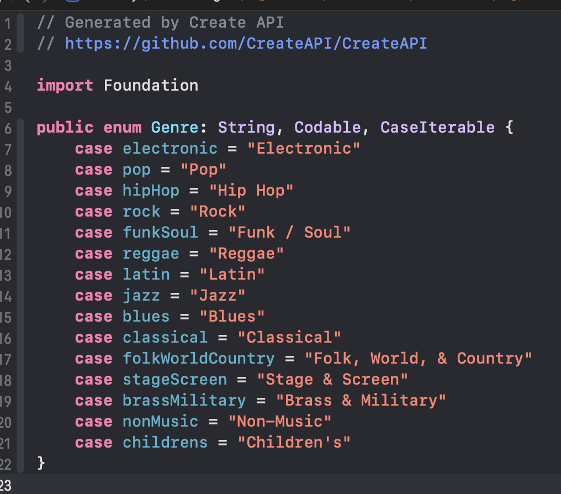Click the "stageScreen" case name
Image resolution: width=561 pixels, height=494 pixels.
pyautogui.click(x=175, y=380)
